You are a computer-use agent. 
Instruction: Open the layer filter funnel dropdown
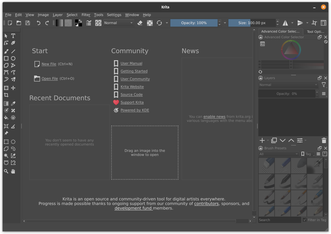tap(324, 85)
